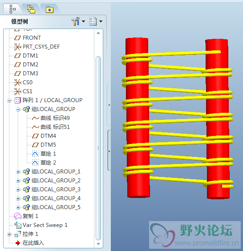Open the model tree settings tool icon
Screen dimensions: 243x251
click(x=76, y=21)
